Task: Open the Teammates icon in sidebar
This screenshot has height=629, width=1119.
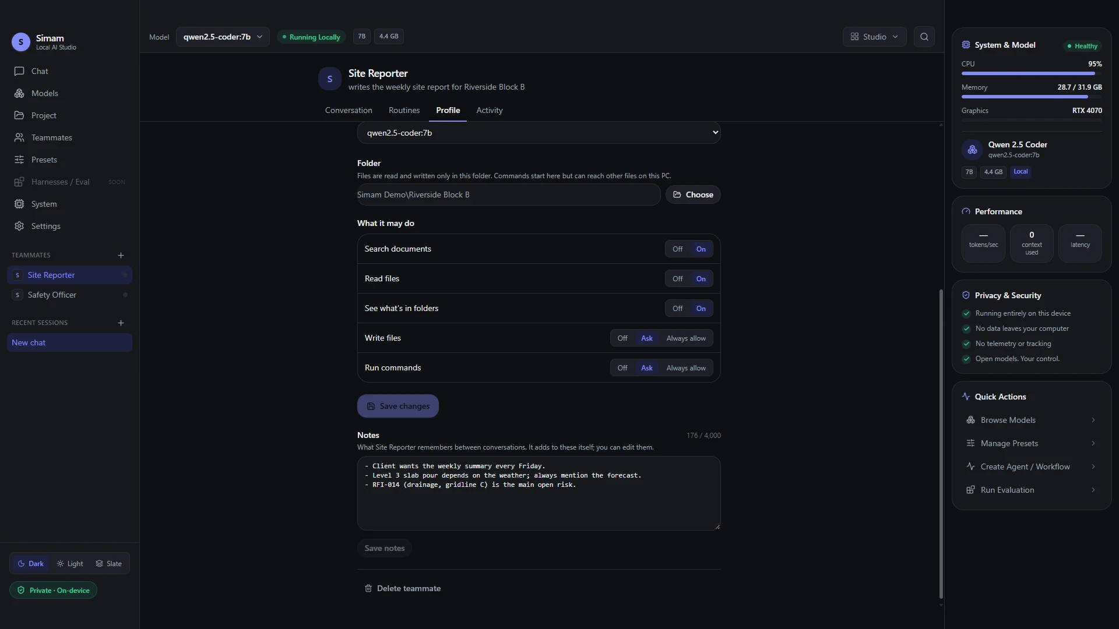Action: [x=19, y=137]
